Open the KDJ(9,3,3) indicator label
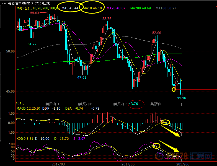217x166 pixels. (x=25, y=138)
